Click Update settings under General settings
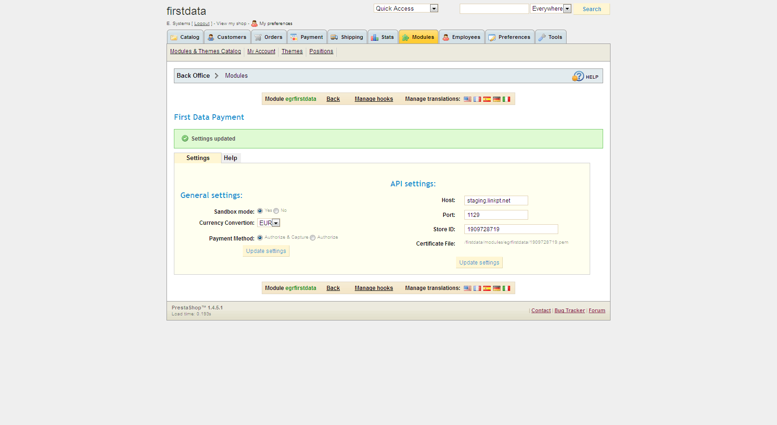Image resolution: width=777 pixels, height=425 pixels. 266,251
